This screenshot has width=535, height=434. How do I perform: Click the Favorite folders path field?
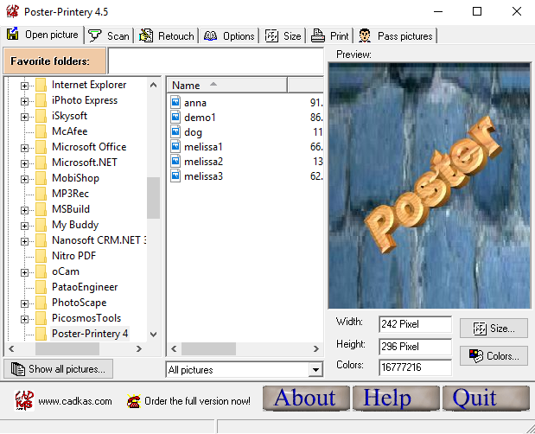(215, 61)
